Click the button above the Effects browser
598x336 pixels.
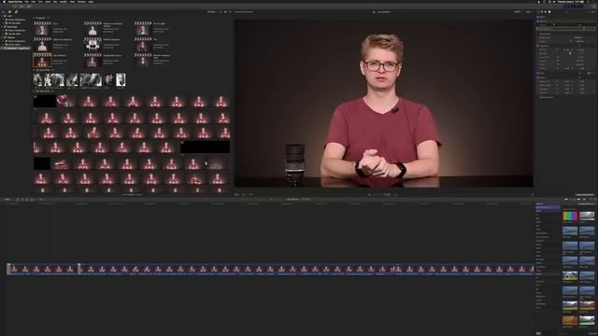point(585,195)
